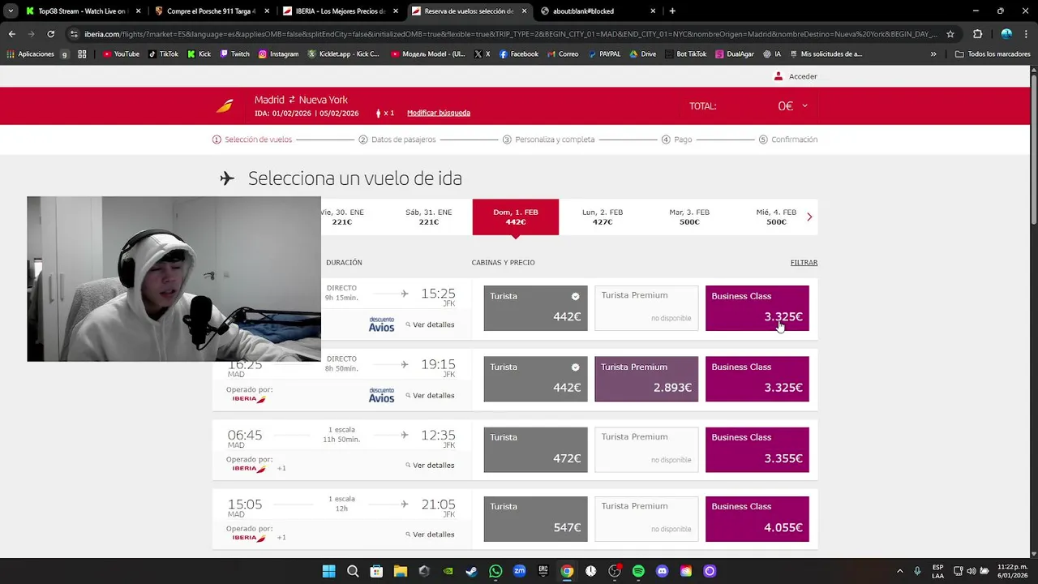Show hidden system tray icons
This screenshot has height=584, width=1038.
click(899, 571)
